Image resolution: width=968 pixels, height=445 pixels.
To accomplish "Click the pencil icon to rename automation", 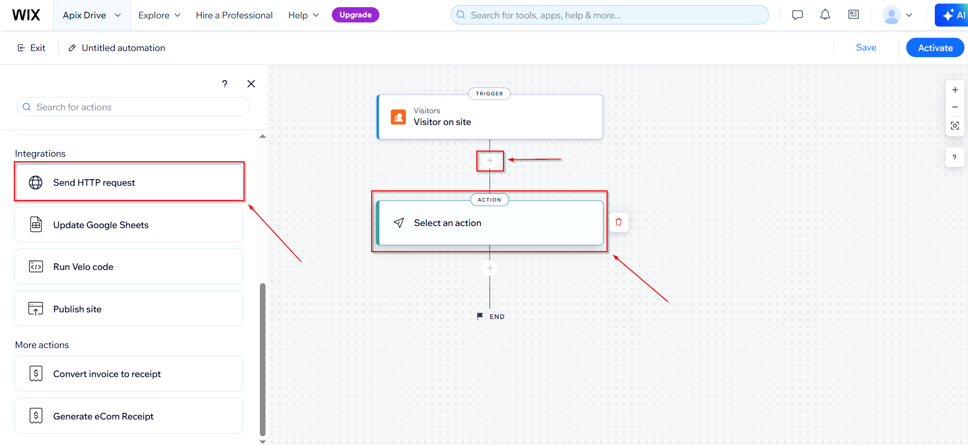I will pos(72,48).
